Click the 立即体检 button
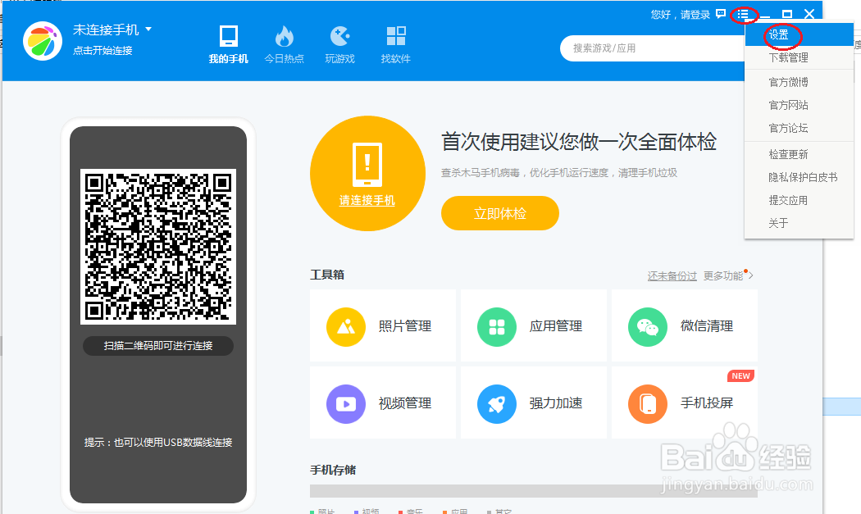 [500, 213]
